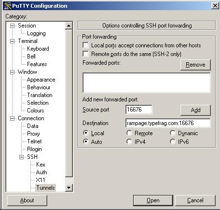Screen dimensions: 220x210
Task: Choose the IPv6 radio option
Action: click(x=173, y=141)
